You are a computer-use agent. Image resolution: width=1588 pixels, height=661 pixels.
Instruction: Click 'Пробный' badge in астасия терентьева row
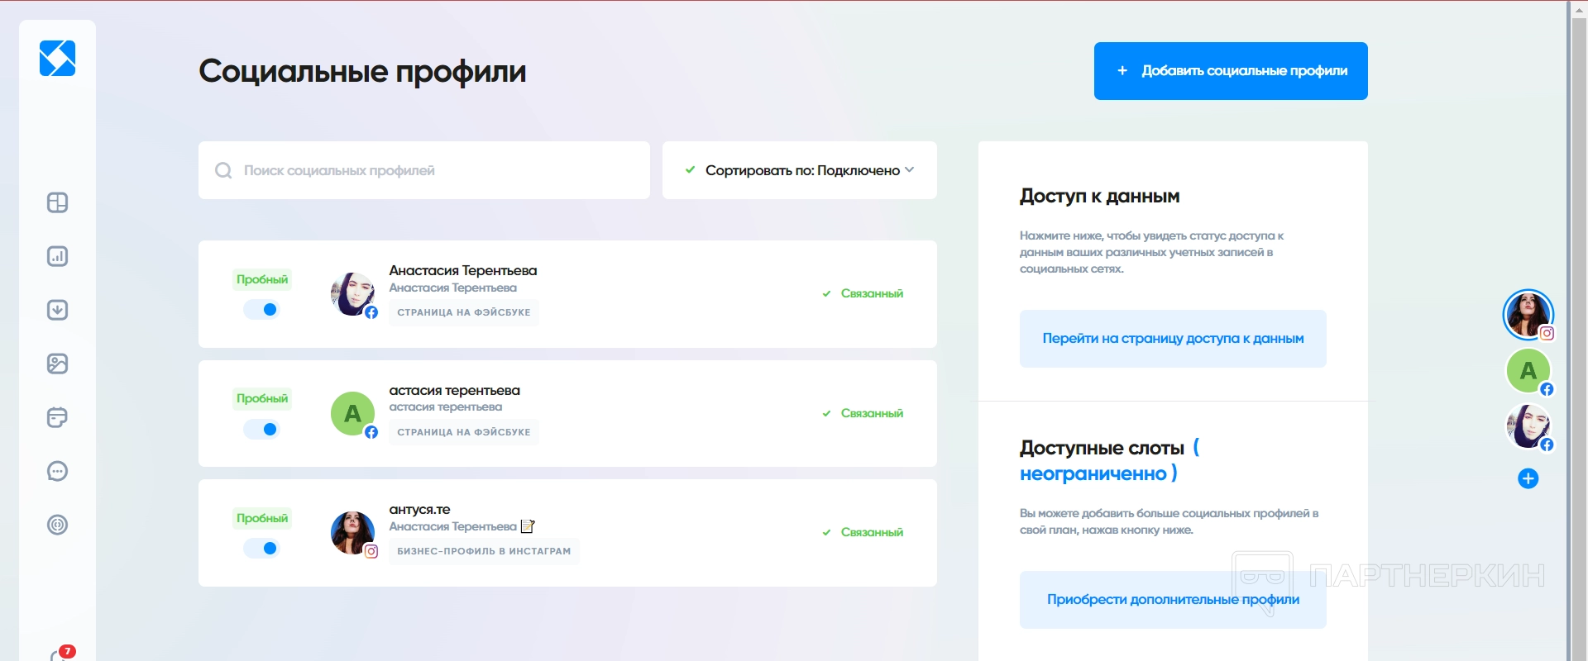(262, 398)
